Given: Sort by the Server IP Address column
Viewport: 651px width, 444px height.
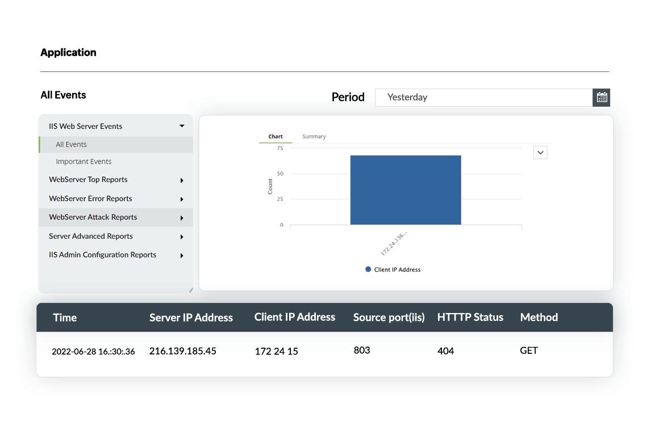Looking at the screenshot, I should point(191,318).
